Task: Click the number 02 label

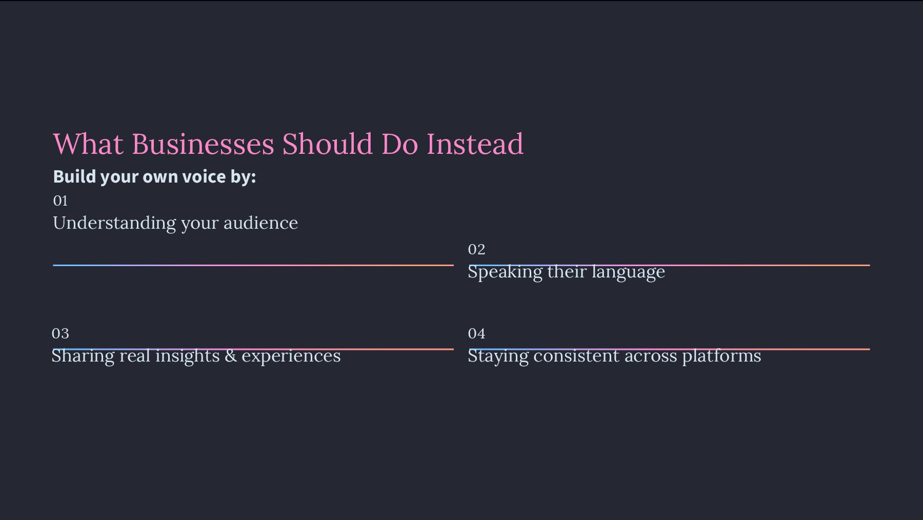Action: (476, 249)
